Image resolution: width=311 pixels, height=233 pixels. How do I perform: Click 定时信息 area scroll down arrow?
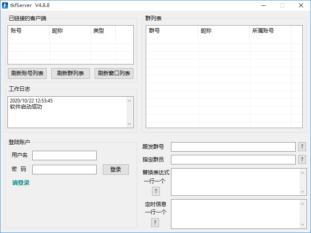[x=302, y=224]
